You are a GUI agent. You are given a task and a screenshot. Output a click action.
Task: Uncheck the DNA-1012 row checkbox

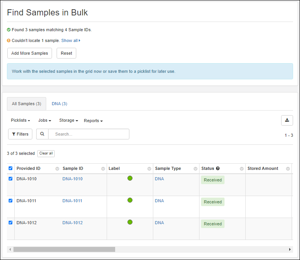10,223
